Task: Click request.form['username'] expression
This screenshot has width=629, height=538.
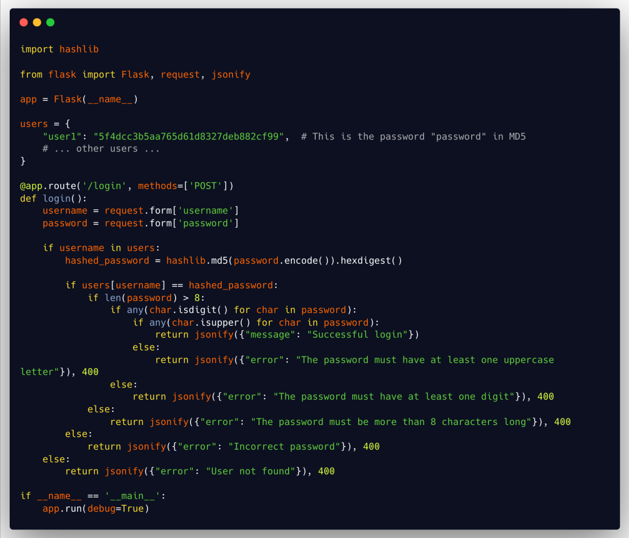Action: pyautogui.click(x=171, y=211)
